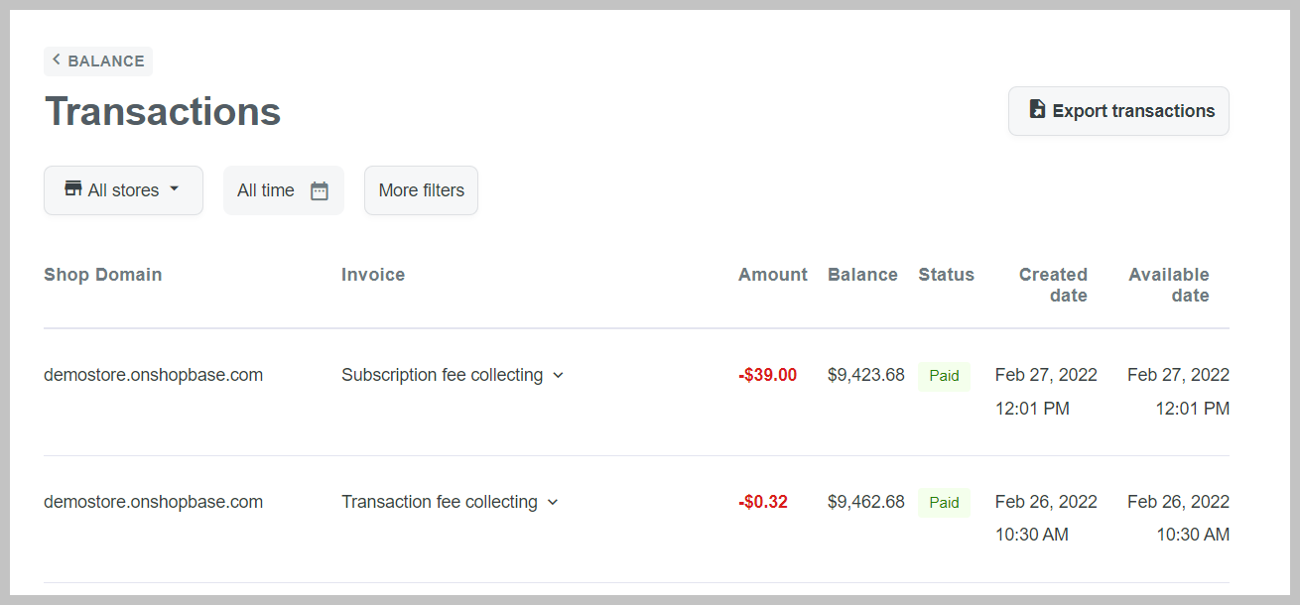Click the calendar icon next to All time

pos(320,190)
